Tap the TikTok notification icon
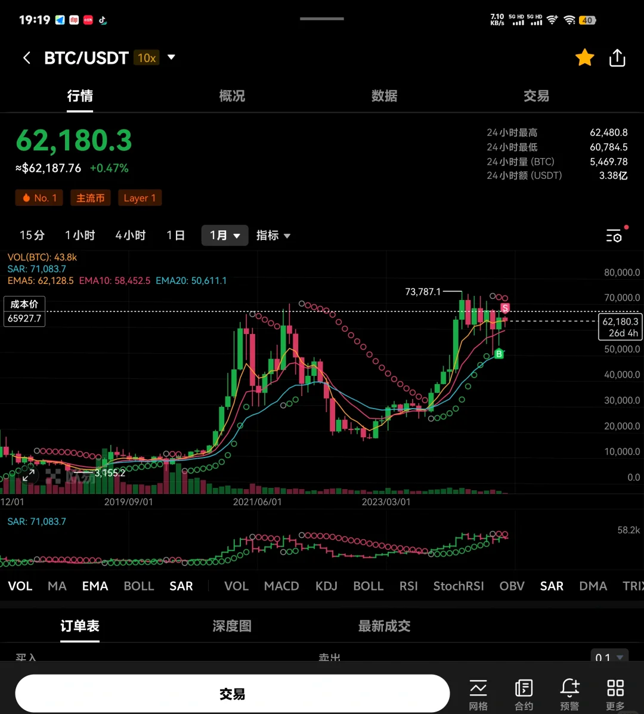This screenshot has width=644, height=714. 103,20
